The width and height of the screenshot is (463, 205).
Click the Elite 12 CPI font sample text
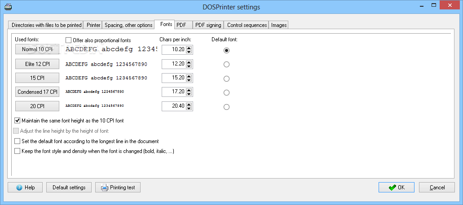point(106,64)
